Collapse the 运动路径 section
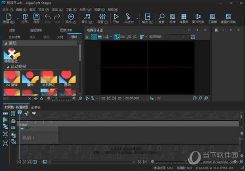Screen dimensions: 245x171 8,67
